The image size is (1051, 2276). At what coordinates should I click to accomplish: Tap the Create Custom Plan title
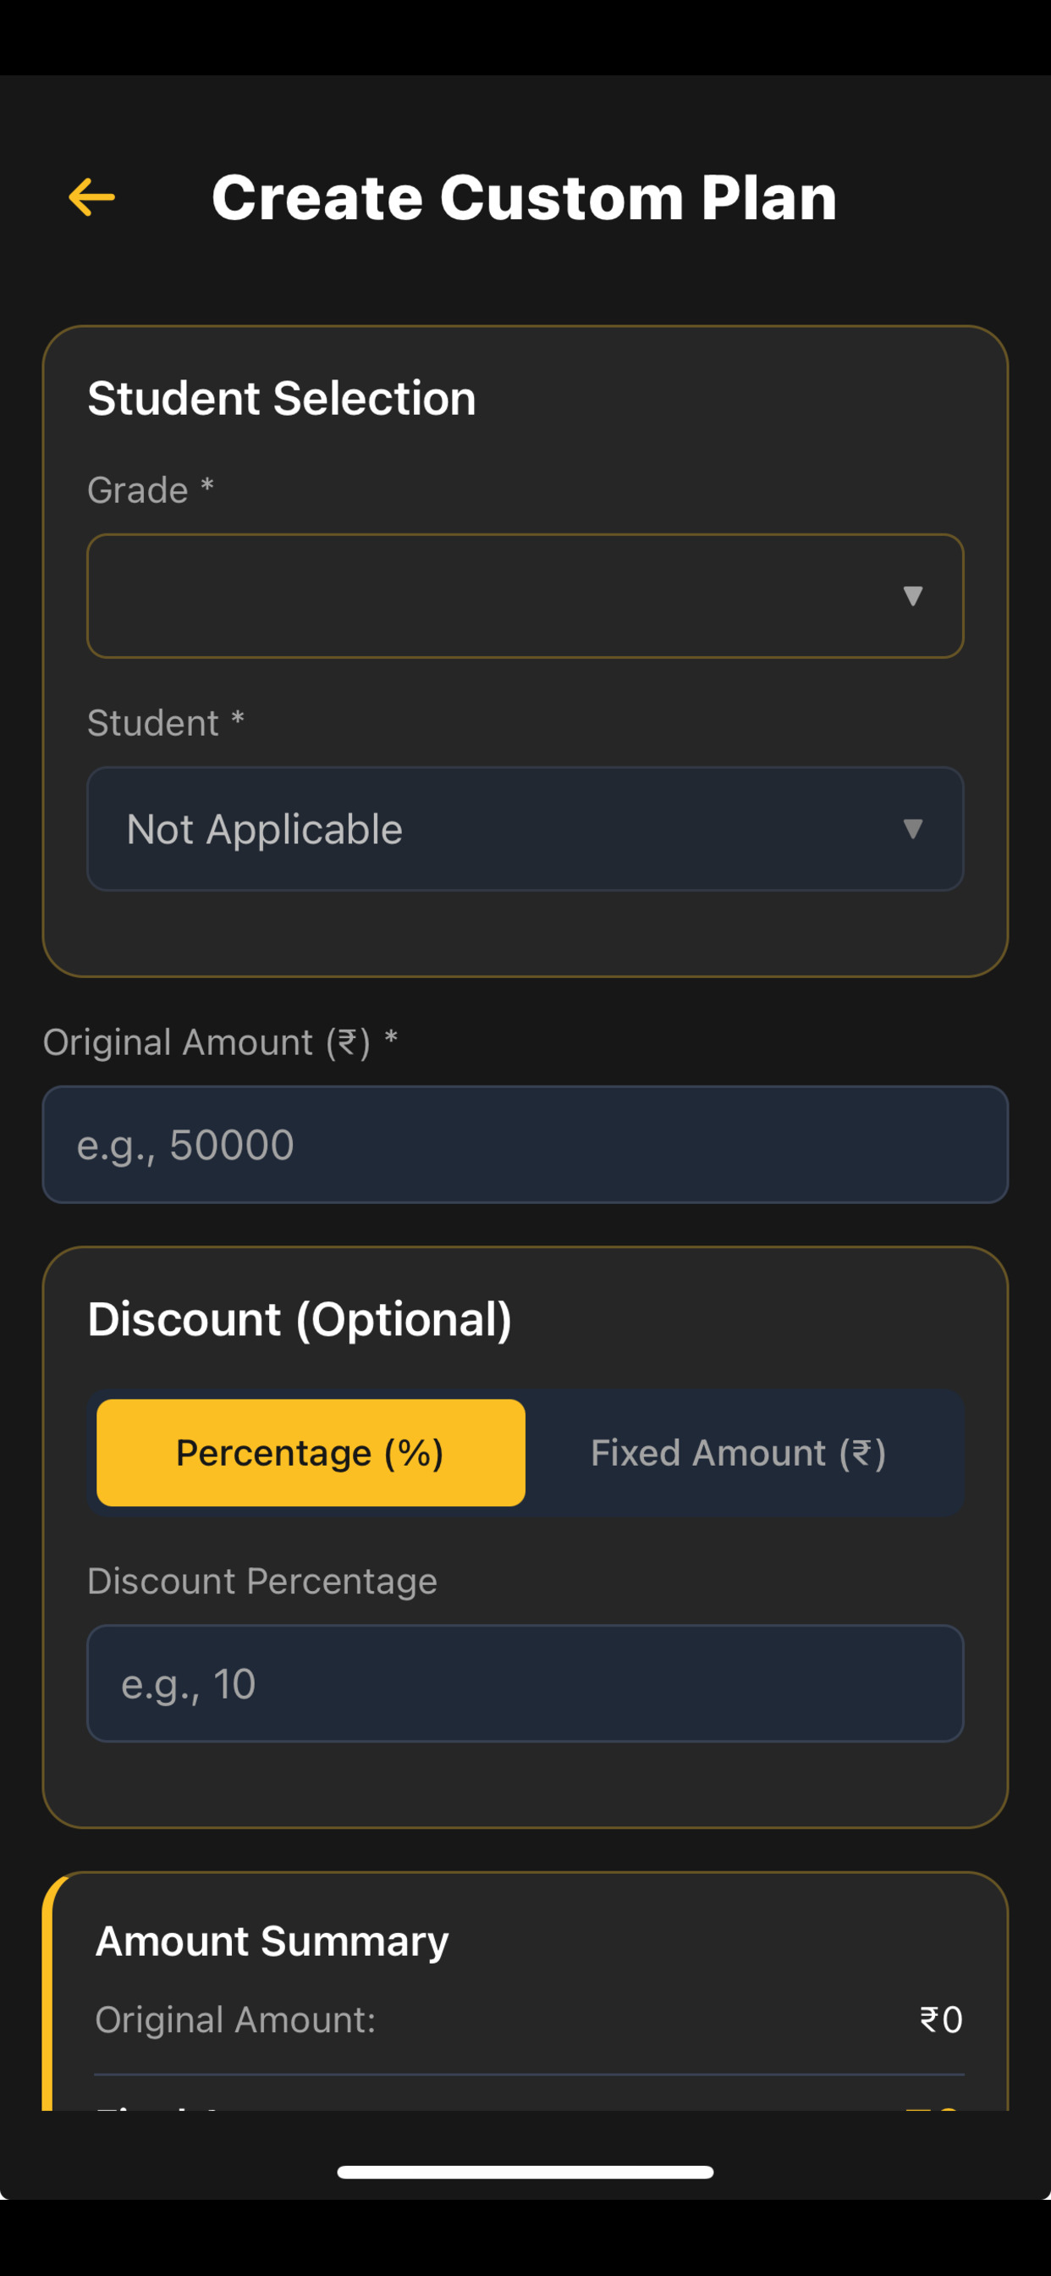click(x=525, y=196)
